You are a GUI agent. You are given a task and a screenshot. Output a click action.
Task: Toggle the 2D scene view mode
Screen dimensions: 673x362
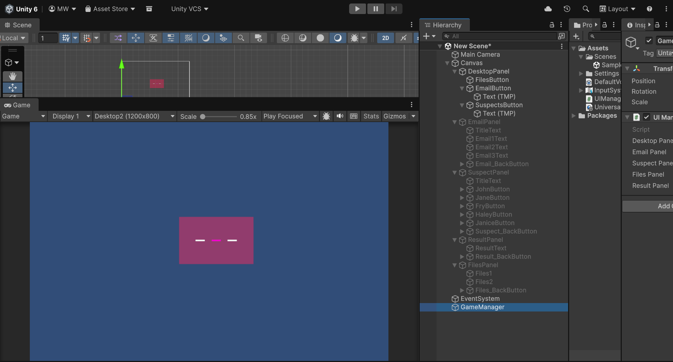coord(385,38)
